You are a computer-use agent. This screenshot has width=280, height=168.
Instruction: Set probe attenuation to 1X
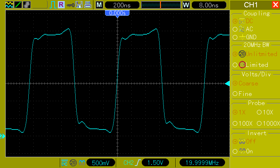[239, 112]
